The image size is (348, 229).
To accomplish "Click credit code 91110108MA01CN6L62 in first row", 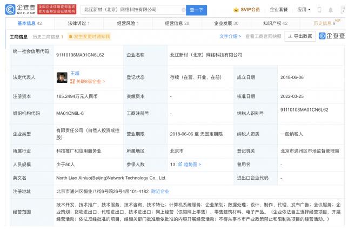I will pos(80,55).
